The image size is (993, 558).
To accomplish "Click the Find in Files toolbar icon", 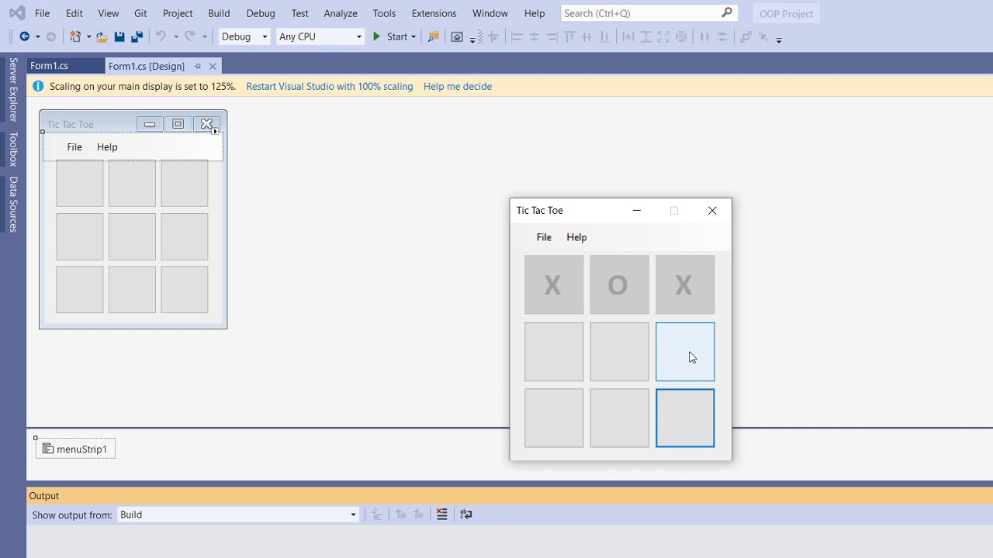I will tap(434, 36).
